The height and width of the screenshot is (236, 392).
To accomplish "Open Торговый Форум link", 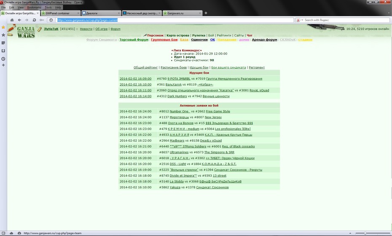I will coord(134,40).
